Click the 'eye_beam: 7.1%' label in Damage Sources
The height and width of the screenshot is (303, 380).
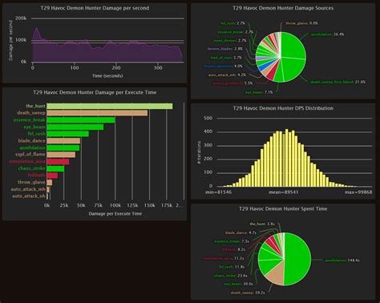(259, 92)
